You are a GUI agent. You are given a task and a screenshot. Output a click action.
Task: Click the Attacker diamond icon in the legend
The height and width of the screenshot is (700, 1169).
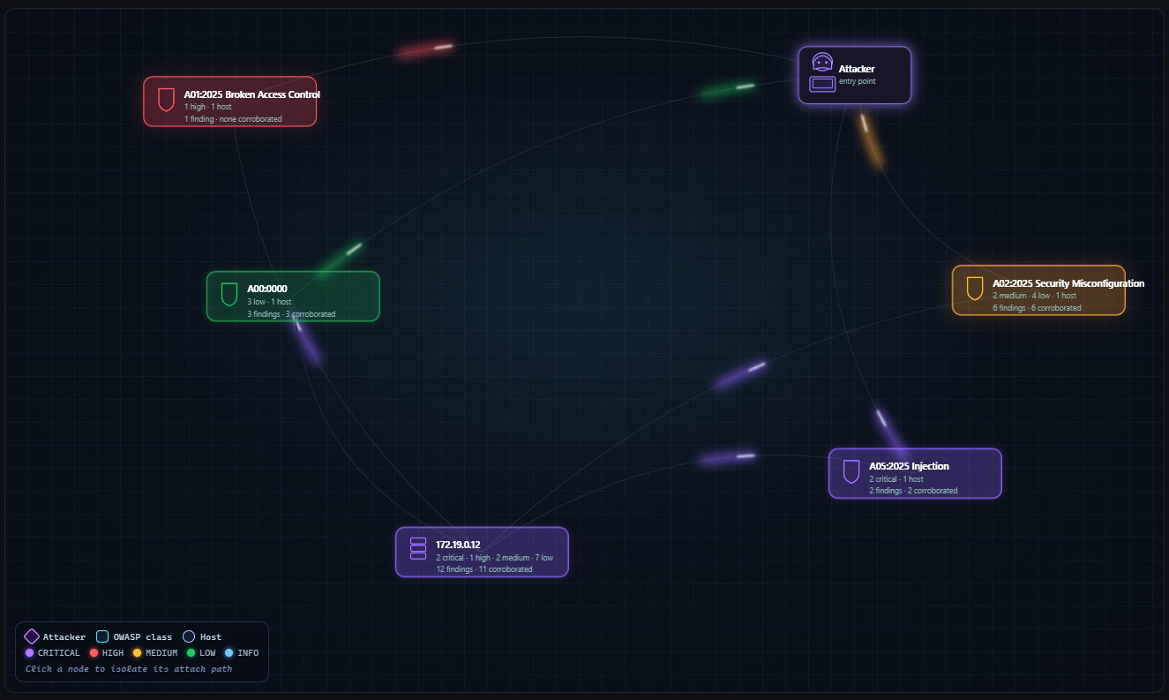pyautogui.click(x=32, y=636)
